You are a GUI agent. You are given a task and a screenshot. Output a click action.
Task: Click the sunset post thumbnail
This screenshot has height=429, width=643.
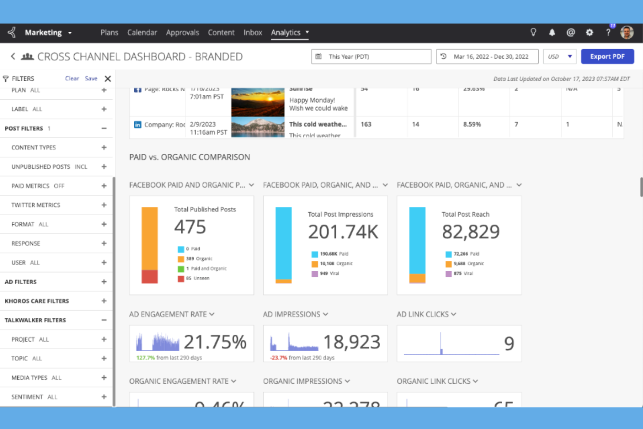tap(258, 102)
